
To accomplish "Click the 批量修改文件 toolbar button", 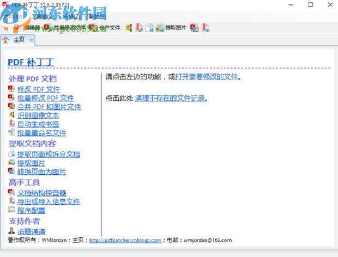I will [x=65, y=28].
